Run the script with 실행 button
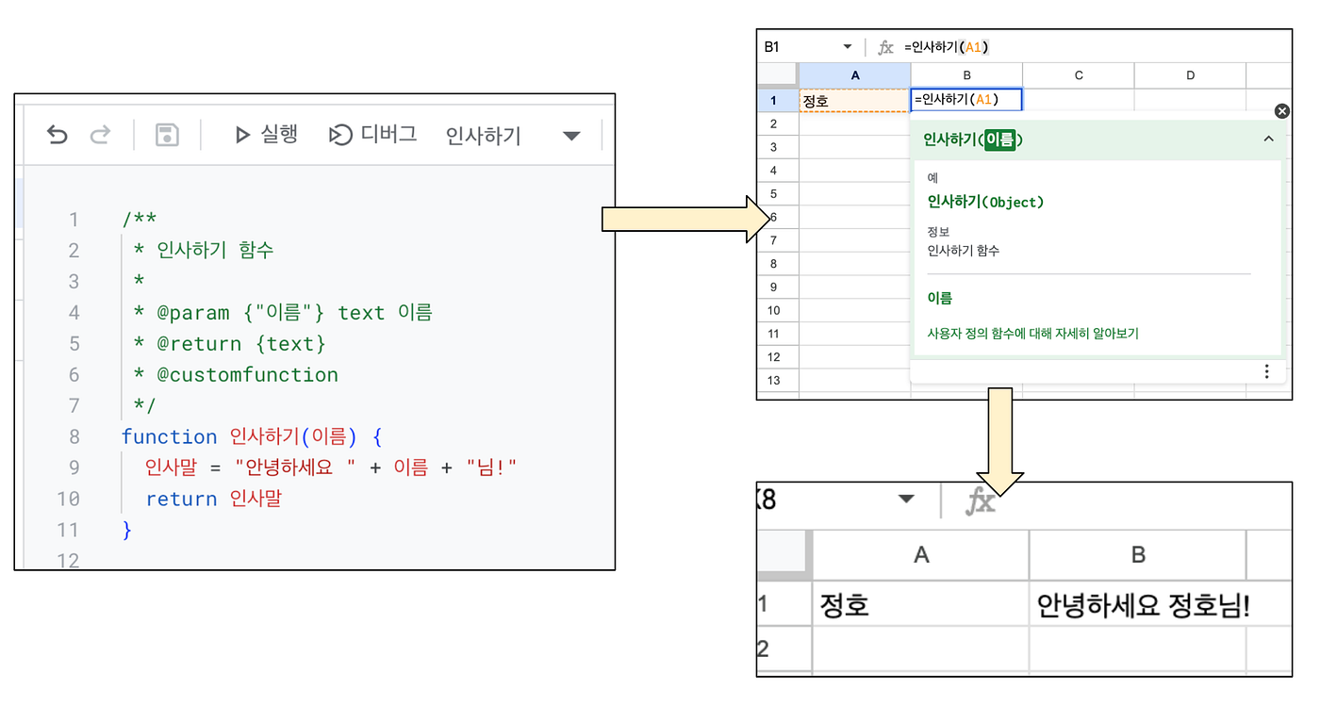The width and height of the screenshot is (1320, 705). pyautogui.click(x=267, y=135)
